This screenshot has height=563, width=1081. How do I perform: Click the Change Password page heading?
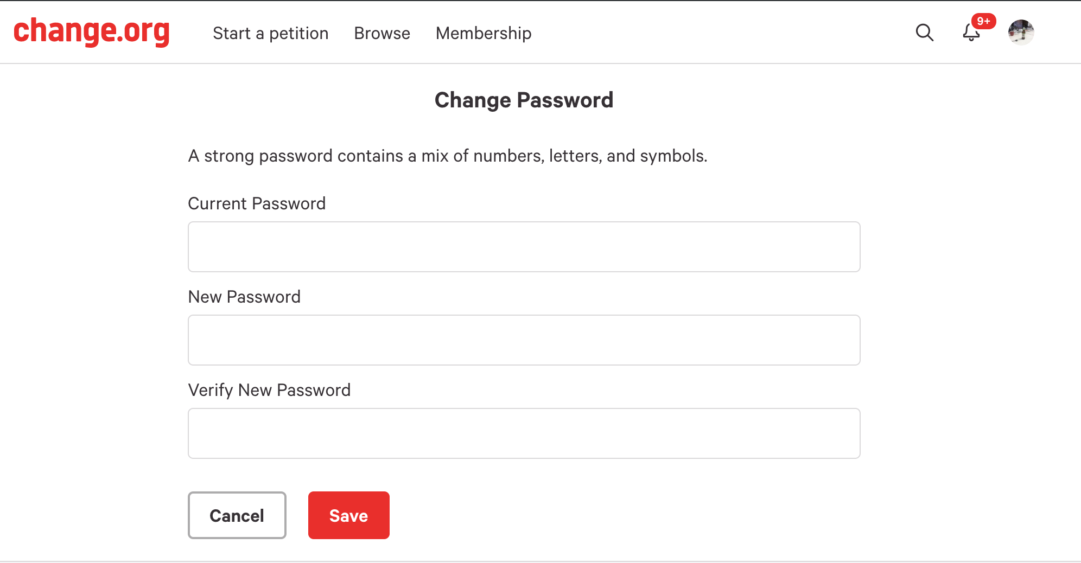coord(524,100)
